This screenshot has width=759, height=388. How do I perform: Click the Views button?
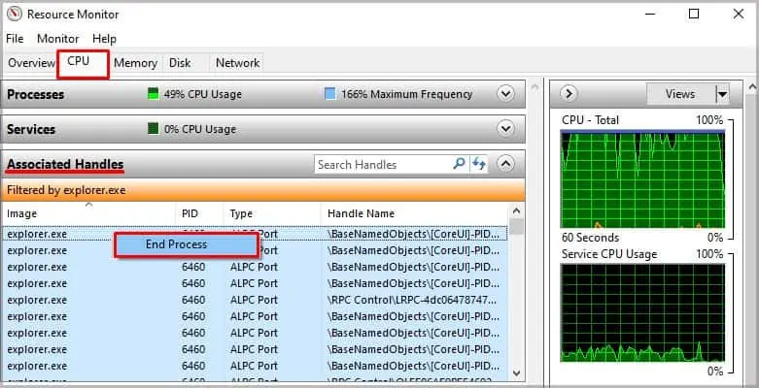[x=680, y=94]
